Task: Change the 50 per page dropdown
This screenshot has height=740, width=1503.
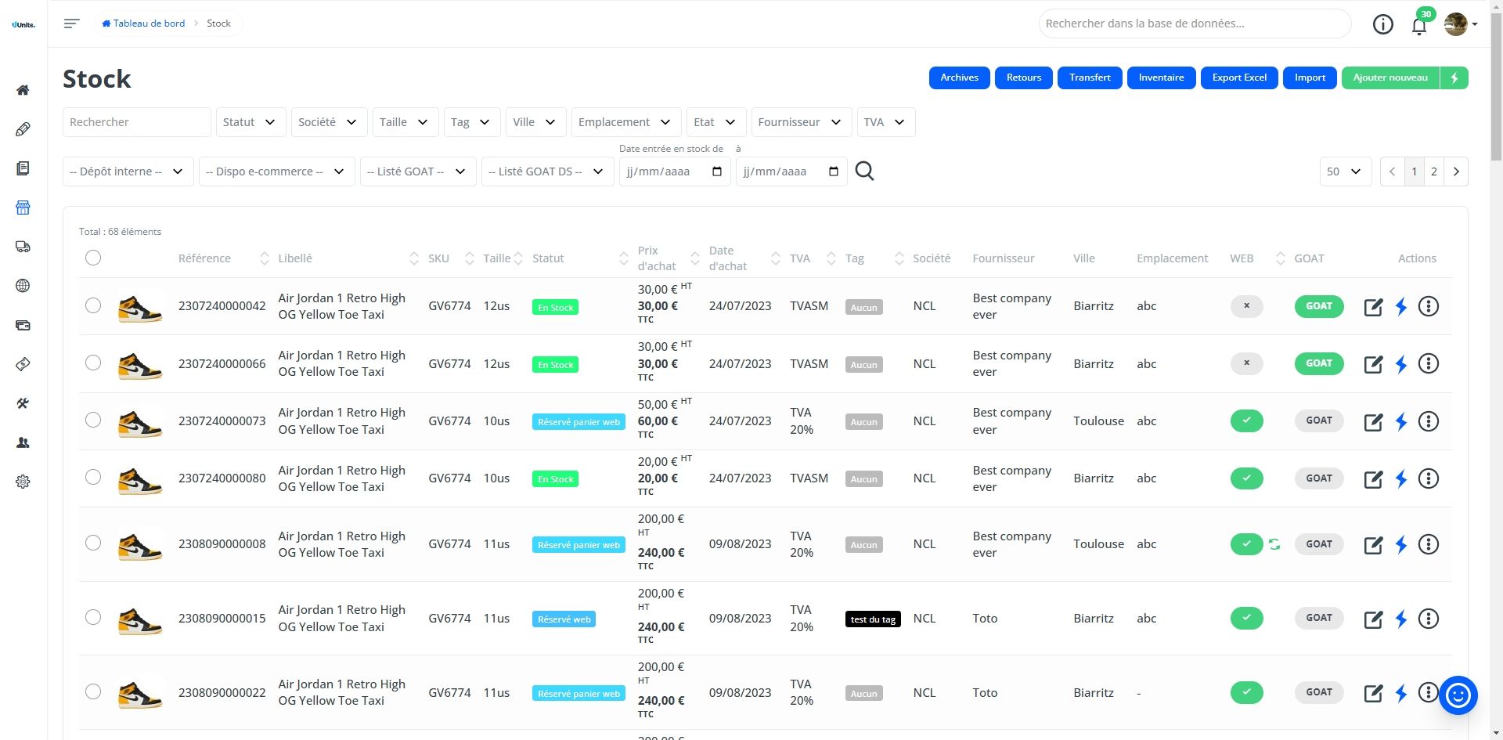Action: (x=1346, y=171)
